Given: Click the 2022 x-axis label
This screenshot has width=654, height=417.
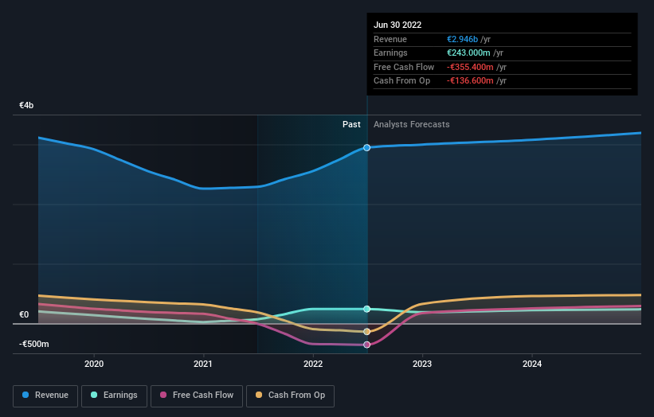Looking at the screenshot, I should (313, 364).
